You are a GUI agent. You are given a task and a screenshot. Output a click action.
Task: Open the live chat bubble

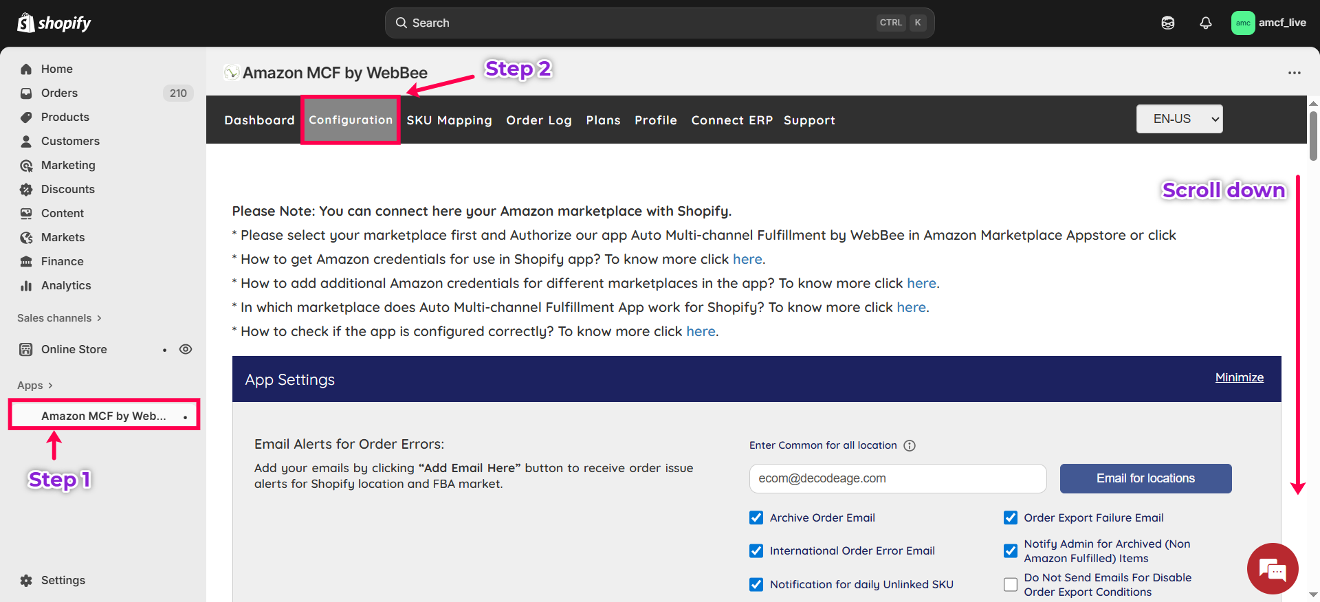point(1272,569)
